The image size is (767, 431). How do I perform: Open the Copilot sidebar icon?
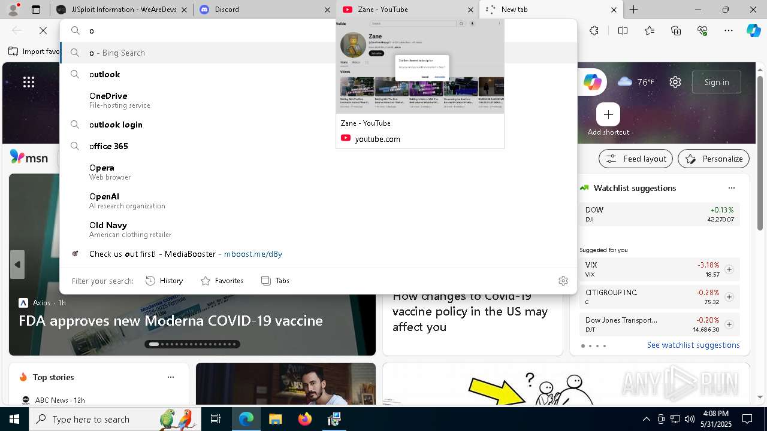click(x=754, y=31)
